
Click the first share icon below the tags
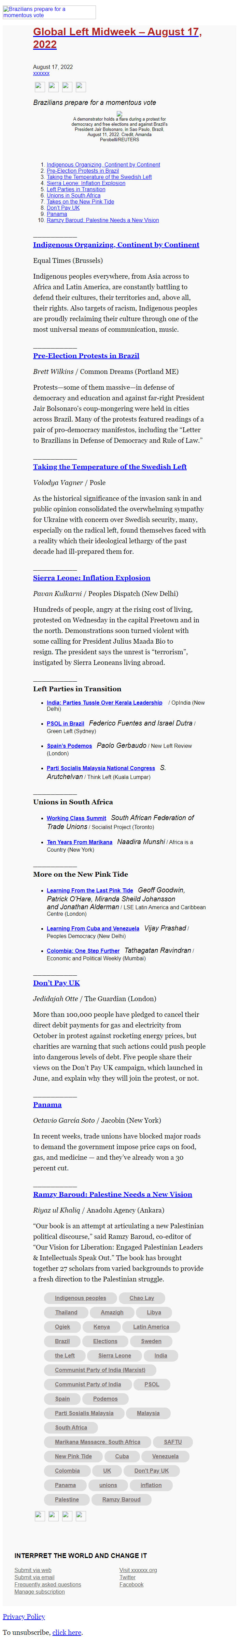tap(39, 1516)
